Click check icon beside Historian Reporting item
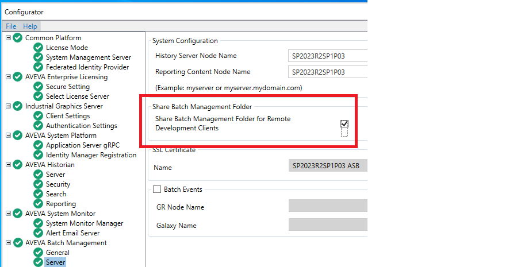This screenshot has width=521, height=267. click(x=38, y=204)
